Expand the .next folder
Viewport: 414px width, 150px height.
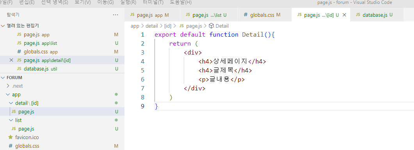(x=8, y=86)
